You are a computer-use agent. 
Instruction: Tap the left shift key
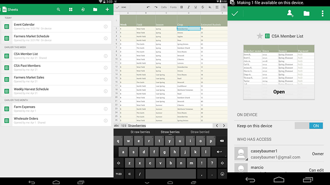[x=118, y=163]
